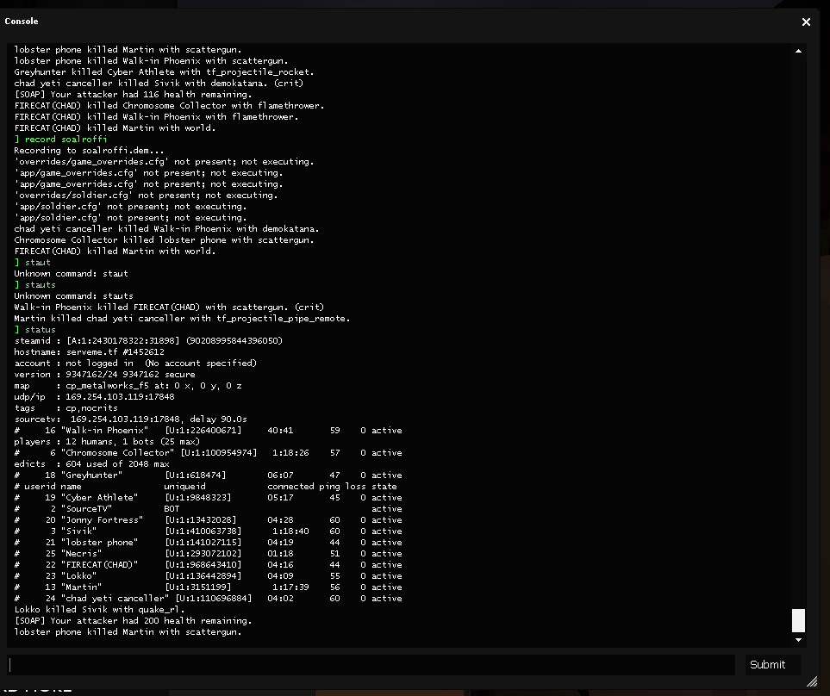Screen dimensions: 830x696
Task: Click the hostname serveme.tf line
Action: point(89,351)
